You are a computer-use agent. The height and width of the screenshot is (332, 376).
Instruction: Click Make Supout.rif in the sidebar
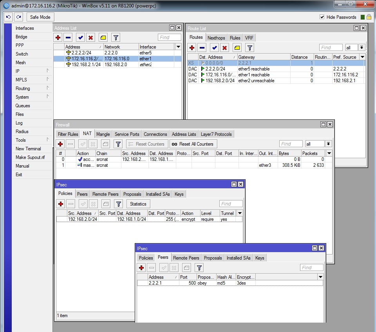[32, 157]
